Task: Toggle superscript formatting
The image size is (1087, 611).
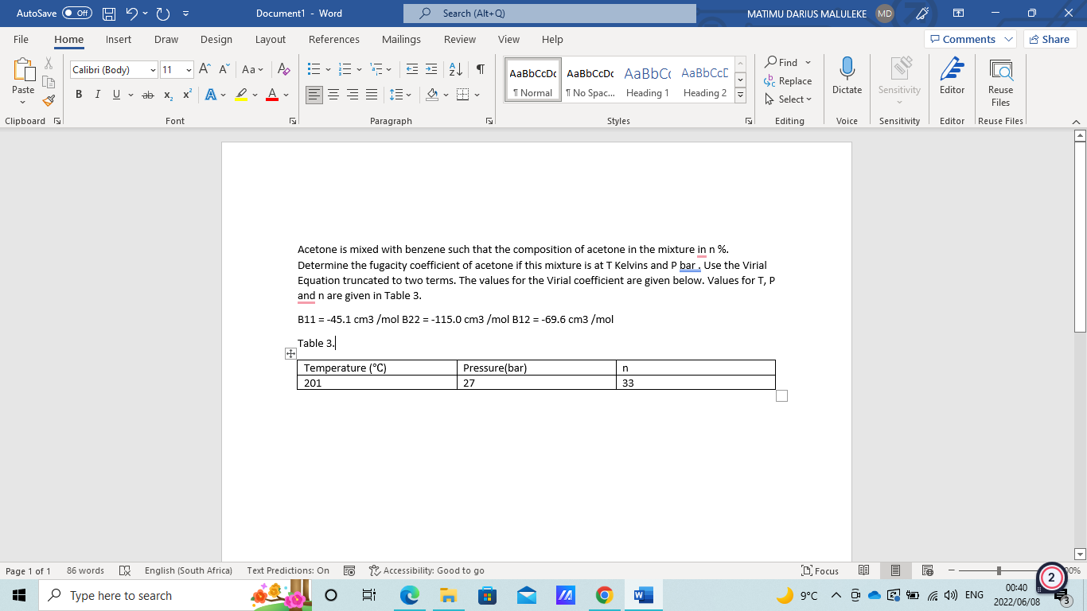Action: 187,95
